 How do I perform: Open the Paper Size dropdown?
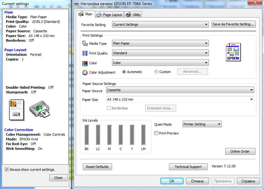point(180,99)
